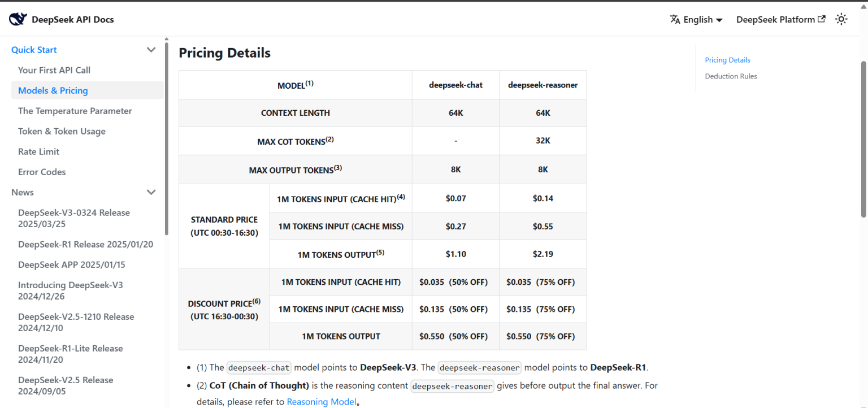Open DeepSeek-V3-0324 Release notes

click(73, 218)
